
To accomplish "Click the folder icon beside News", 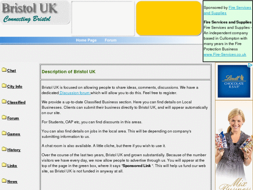I will 4,181.
